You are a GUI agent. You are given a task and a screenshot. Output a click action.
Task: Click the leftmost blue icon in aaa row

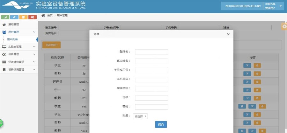click(242, 106)
